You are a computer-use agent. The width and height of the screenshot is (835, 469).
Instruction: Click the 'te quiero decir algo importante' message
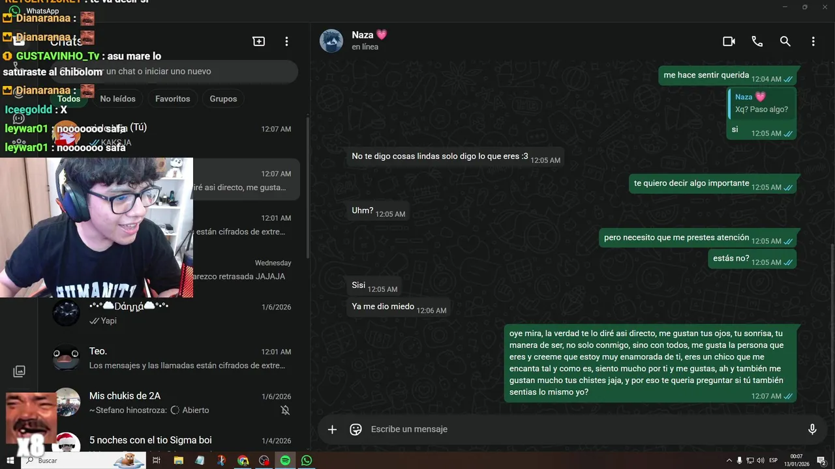pyautogui.click(x=713, y=184)
